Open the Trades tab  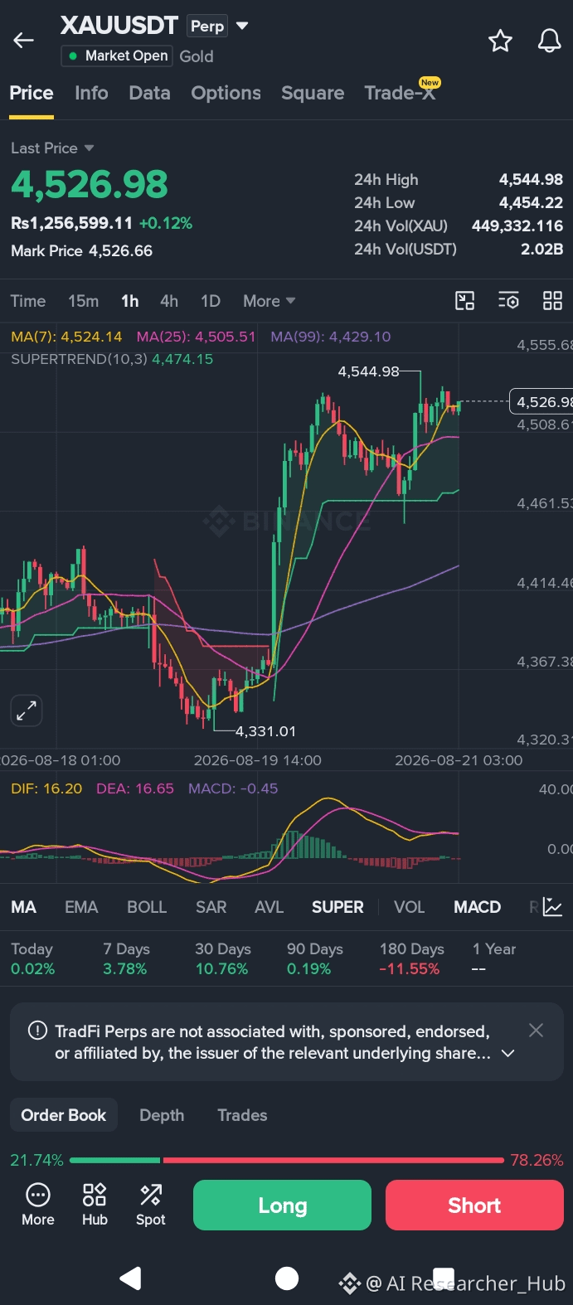[242, 1115]
